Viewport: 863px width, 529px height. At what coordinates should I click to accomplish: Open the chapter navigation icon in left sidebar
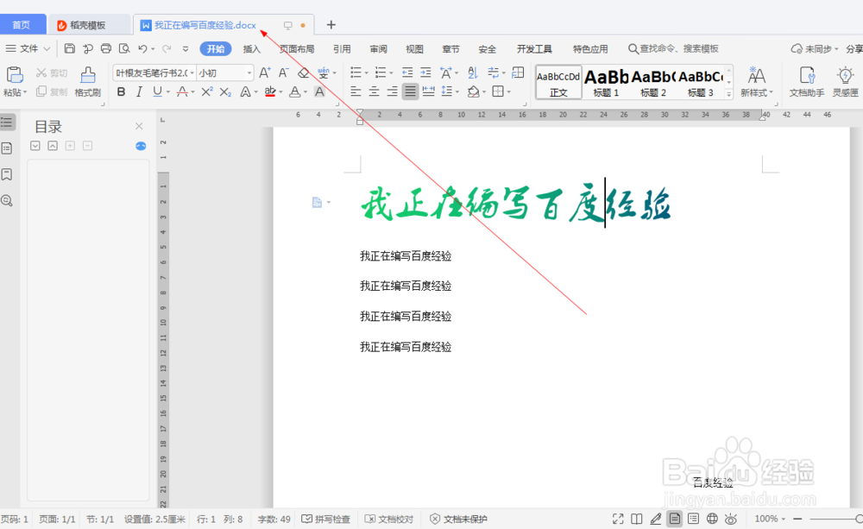pos(7,148)
